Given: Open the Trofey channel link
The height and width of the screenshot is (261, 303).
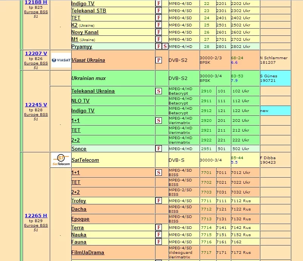Looking at the screenshot, I should click(x=78, y=201).
